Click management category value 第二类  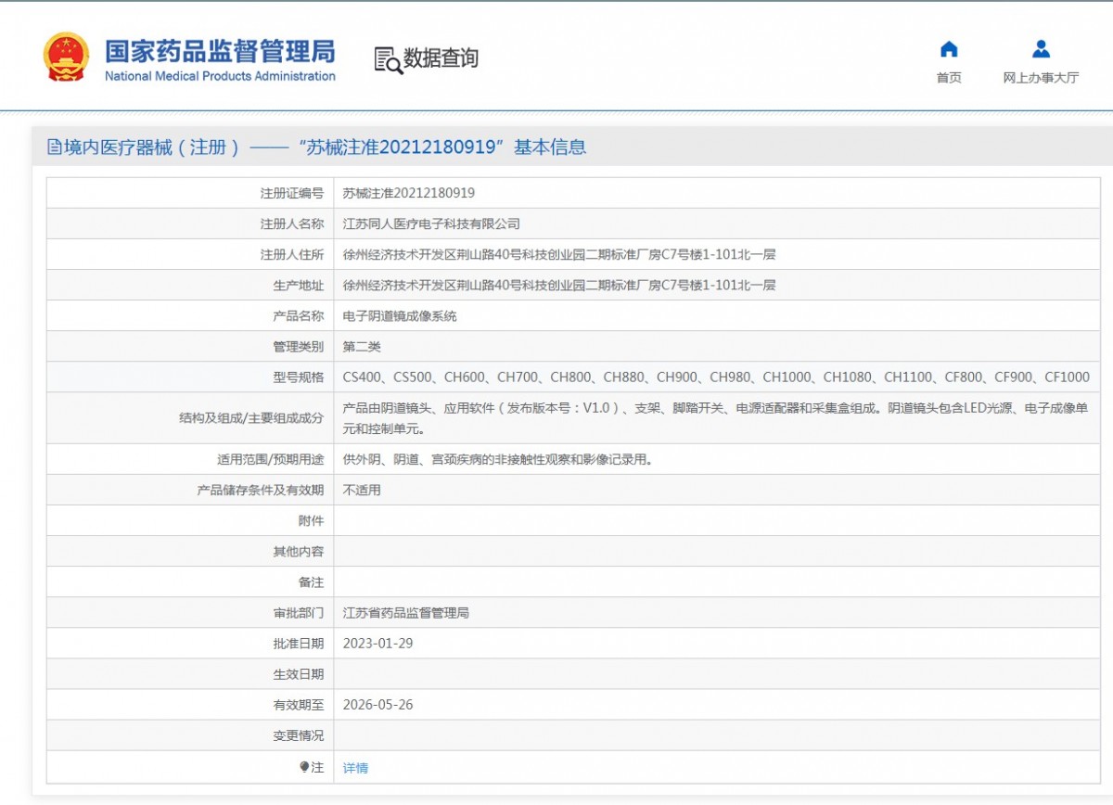point(362,347)
